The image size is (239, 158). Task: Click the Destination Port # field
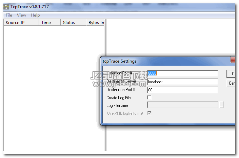[x=183, y=90]
